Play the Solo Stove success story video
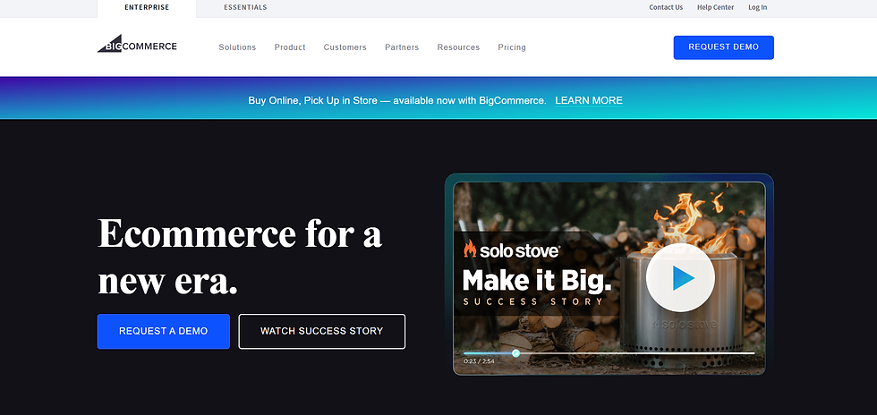The height and width of the screenshot is (415, 877). pos(680,278)
